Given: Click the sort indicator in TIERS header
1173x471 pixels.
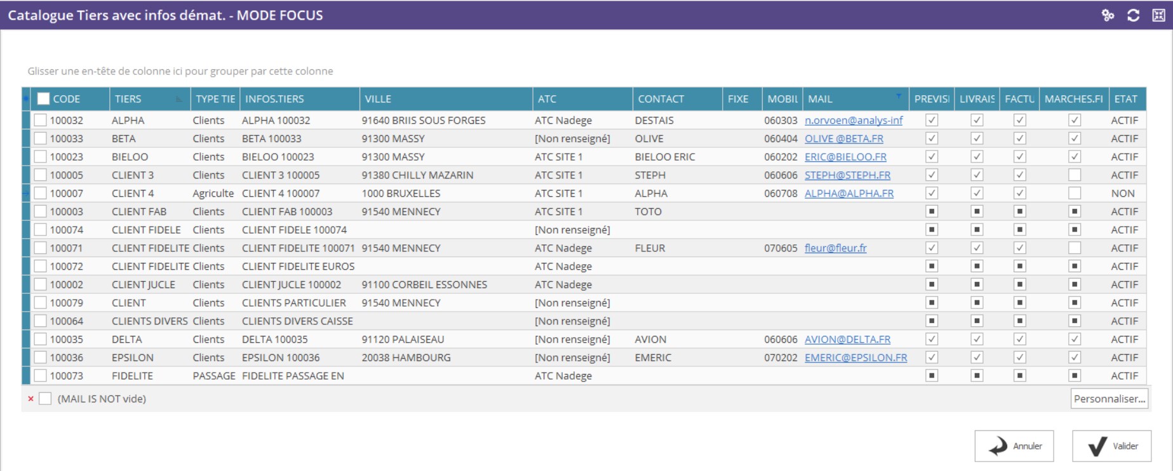Looking at the screenshot, I should [179, 99].
